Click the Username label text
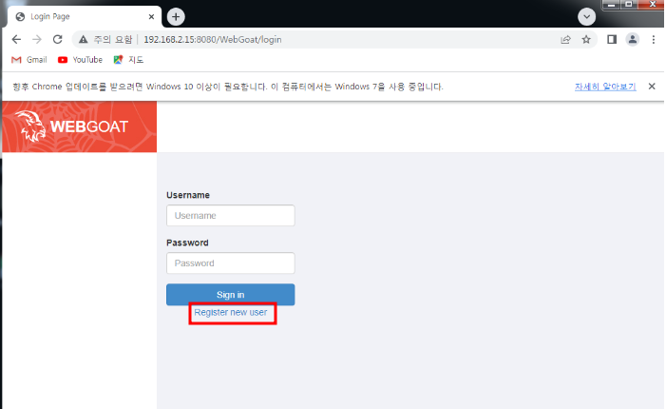 pyautogui.click(x=188, y=195)
